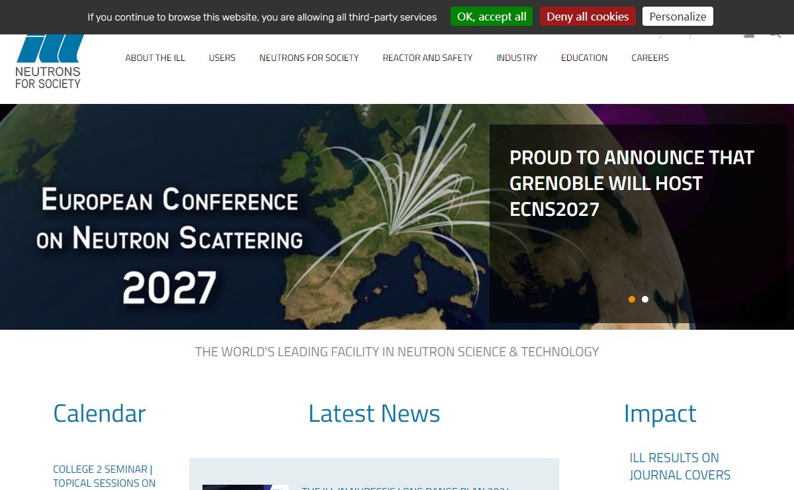This screenshot has height=490, width=794.
Task: Open the Education menu
Action: tap(584, 58)
